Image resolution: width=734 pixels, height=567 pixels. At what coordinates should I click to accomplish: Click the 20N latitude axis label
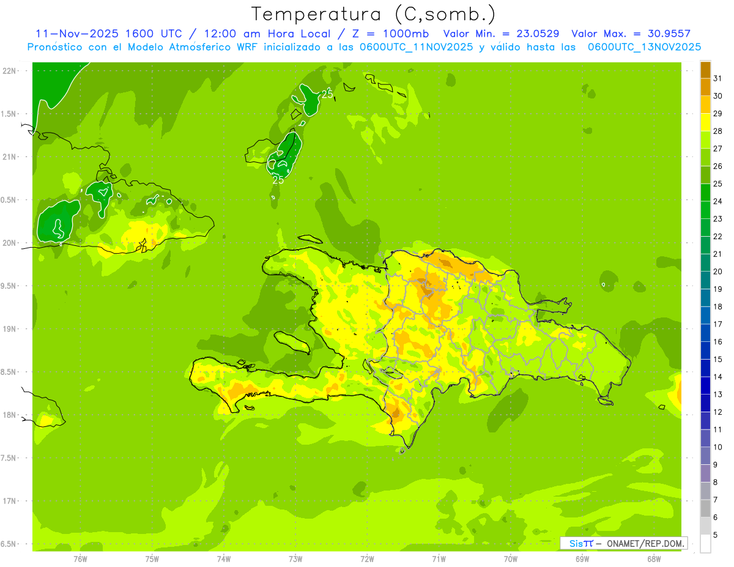tap(9, 243)
